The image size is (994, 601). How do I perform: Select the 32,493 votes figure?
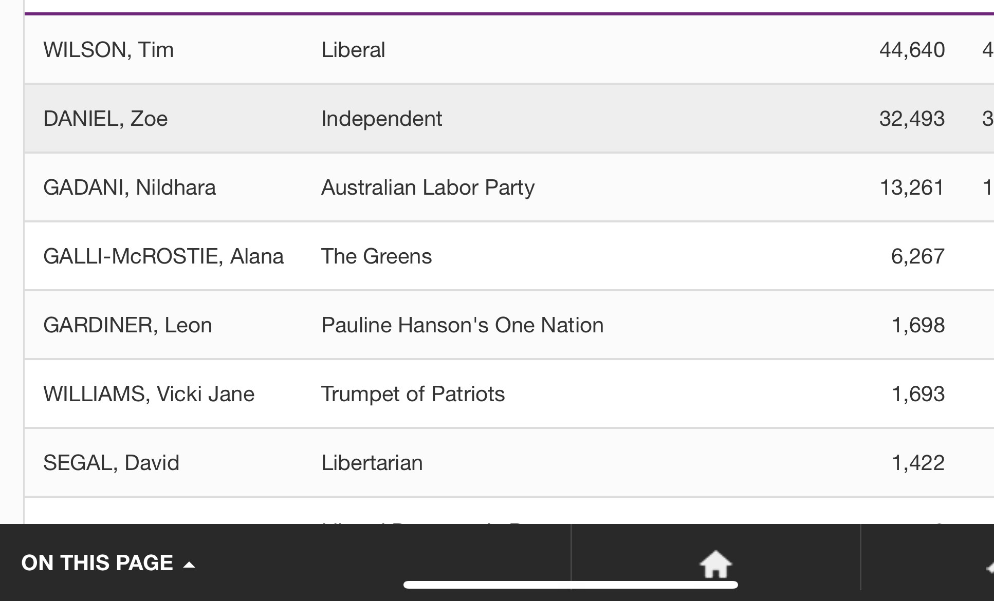click(912, 119)
